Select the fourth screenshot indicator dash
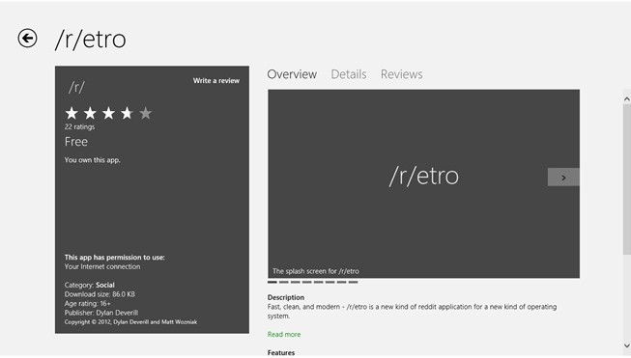 click(307, 282)
